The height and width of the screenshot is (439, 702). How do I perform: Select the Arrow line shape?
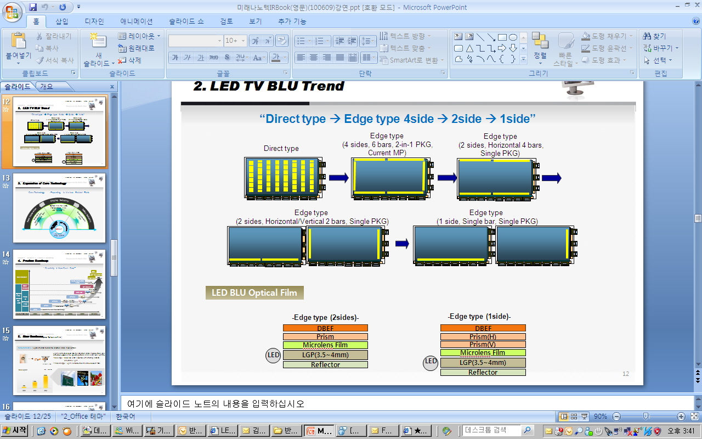coord(491,37)
